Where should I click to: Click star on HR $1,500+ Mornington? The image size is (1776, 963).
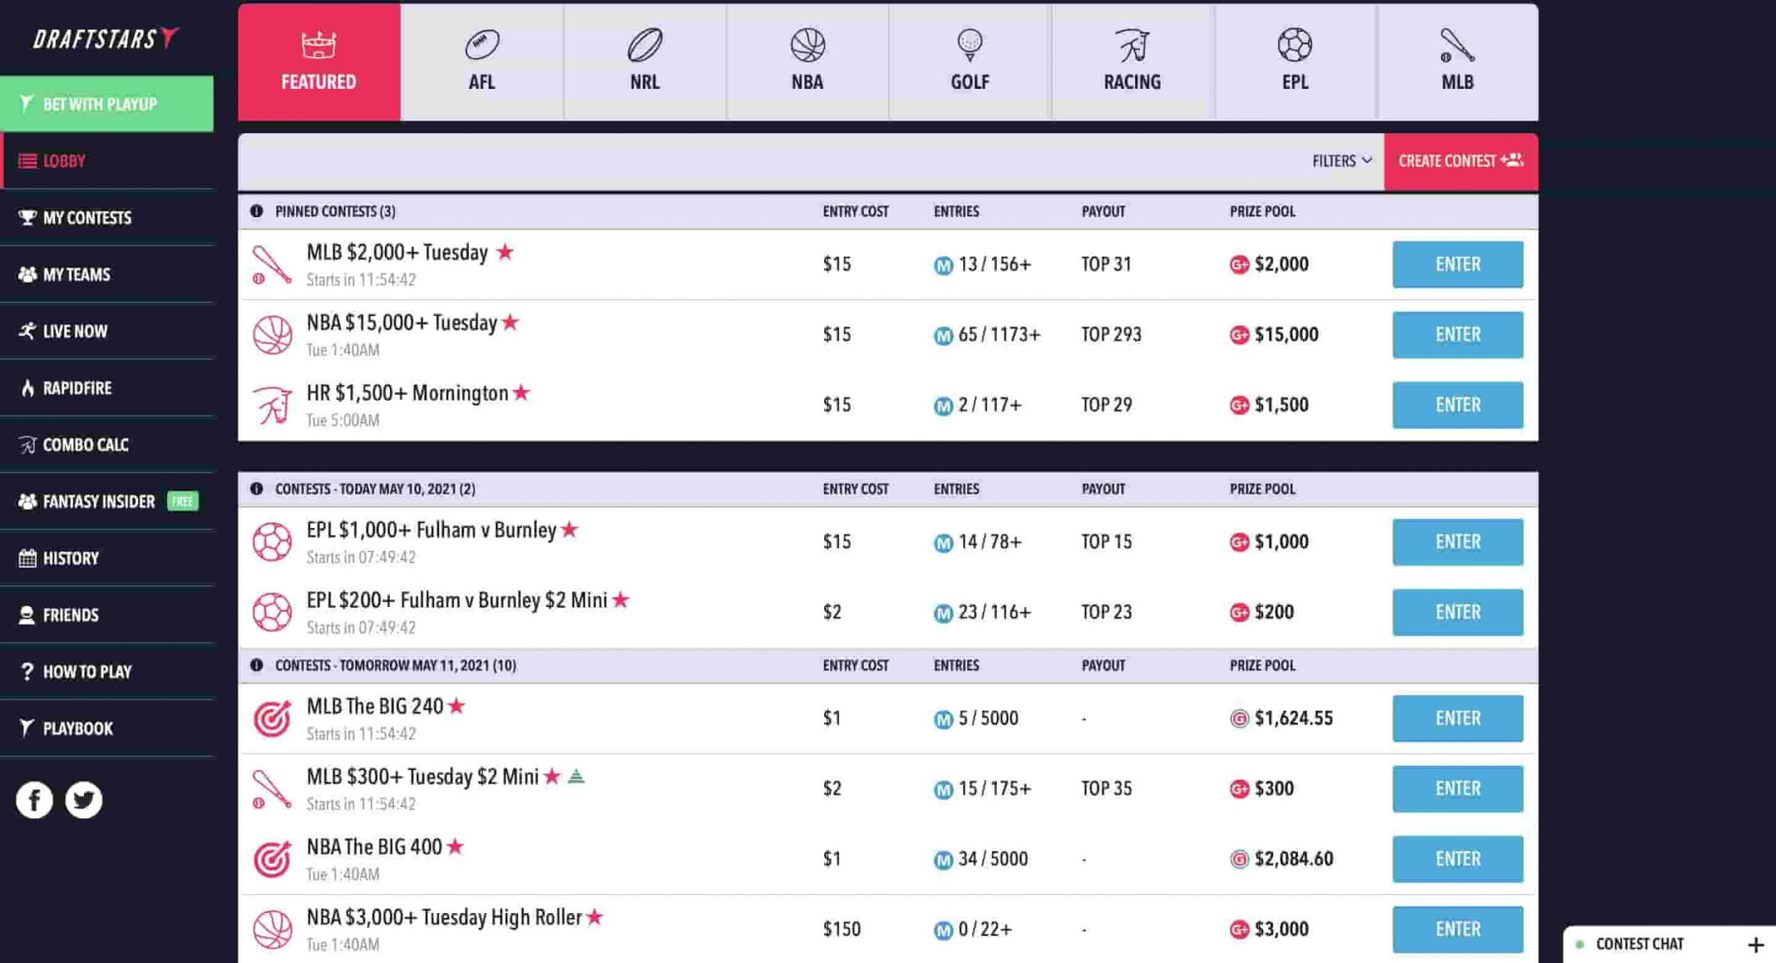pos(521,393)
